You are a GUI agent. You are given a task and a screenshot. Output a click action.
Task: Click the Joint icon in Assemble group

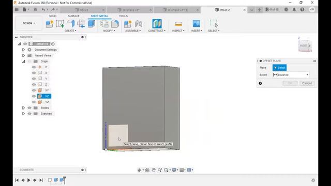[139, 24]
